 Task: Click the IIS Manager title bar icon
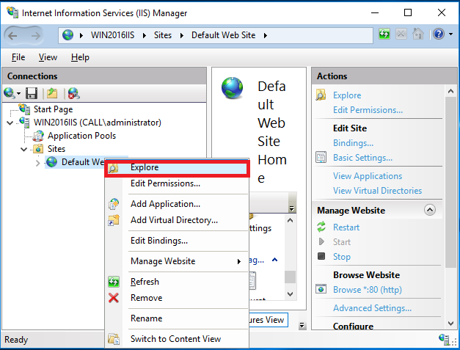(x=12, y=12)
